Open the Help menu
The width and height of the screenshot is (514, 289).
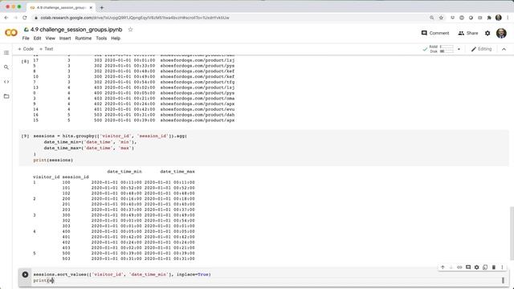pos(116,39)
